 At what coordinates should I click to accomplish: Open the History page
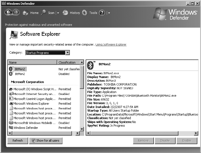tap(75, 13)
